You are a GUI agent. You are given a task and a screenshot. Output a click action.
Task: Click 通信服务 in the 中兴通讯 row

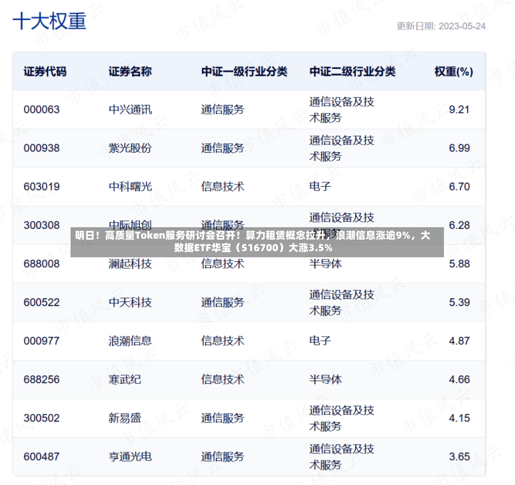point(223,109)
